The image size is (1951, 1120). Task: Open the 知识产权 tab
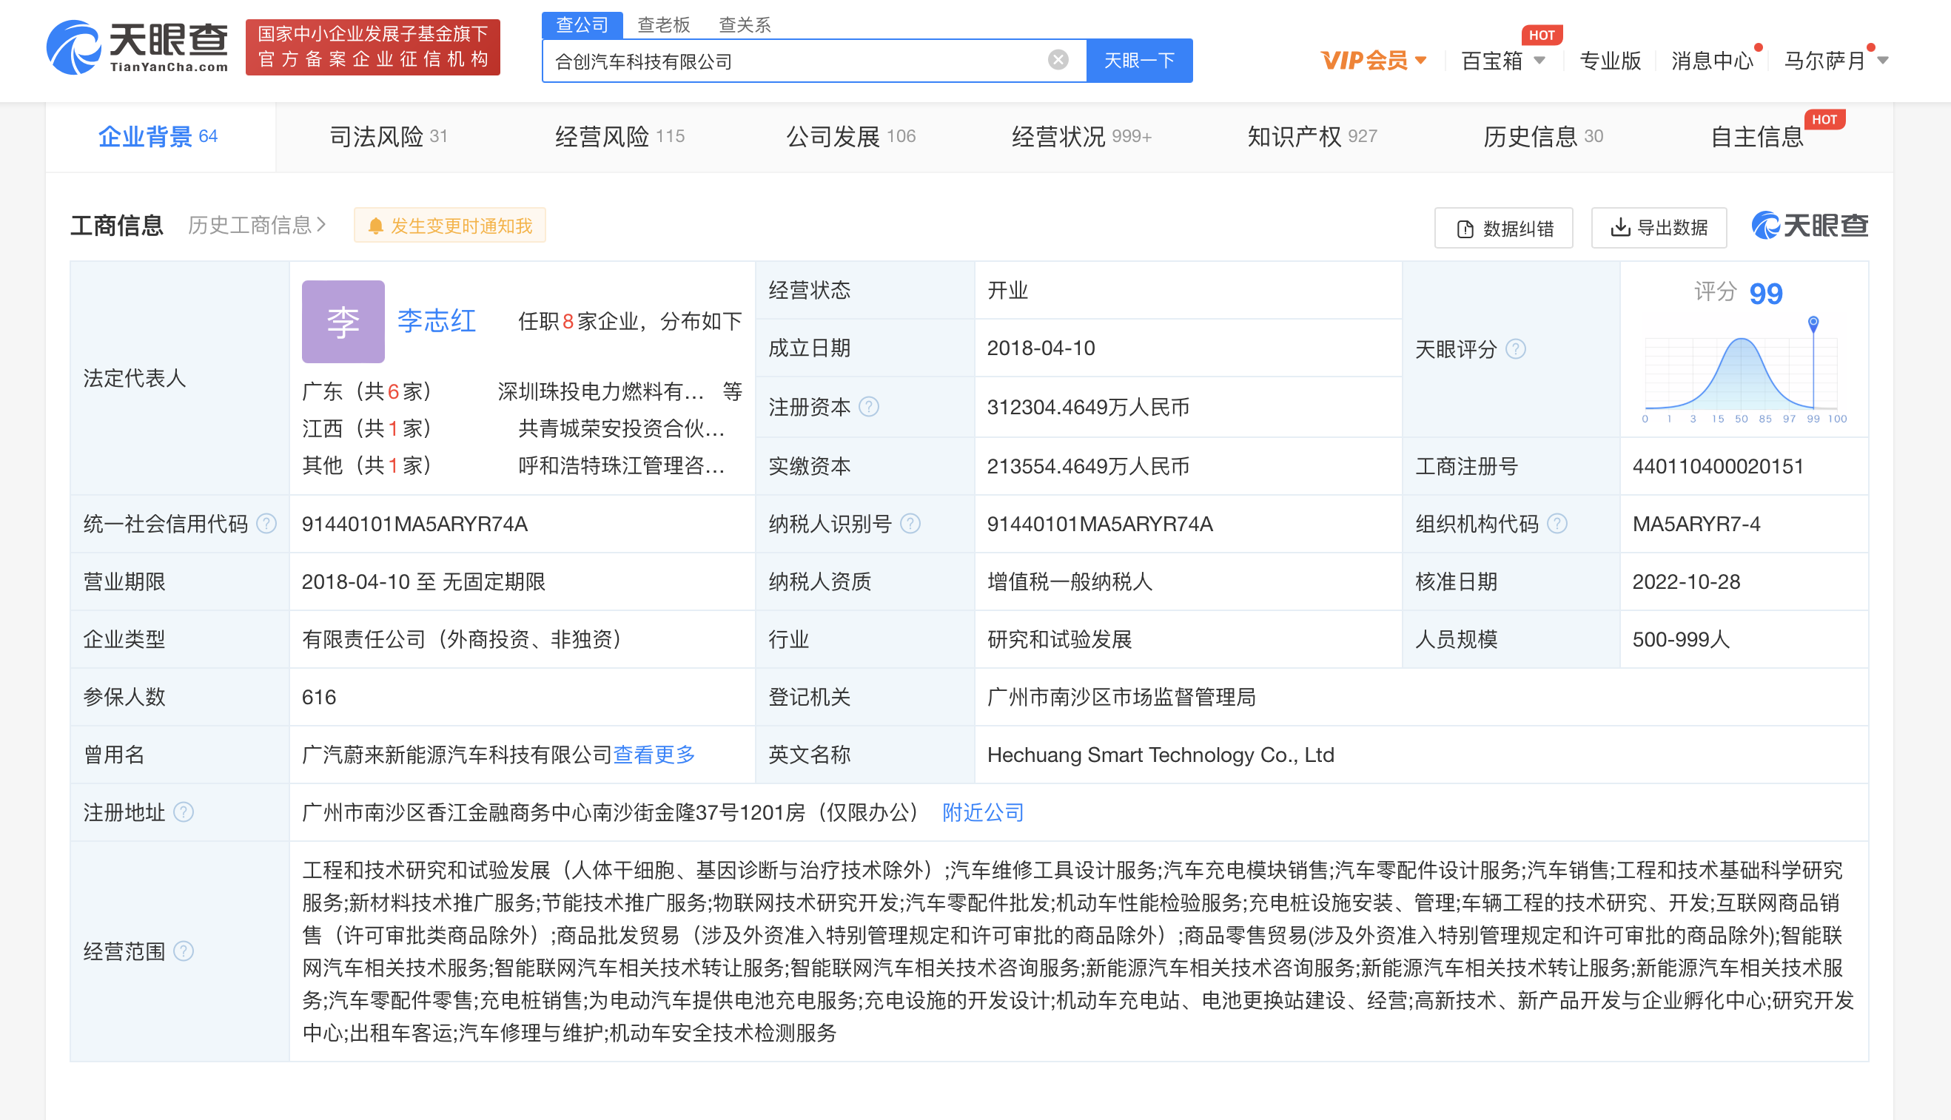click(x=1312, y=136)
